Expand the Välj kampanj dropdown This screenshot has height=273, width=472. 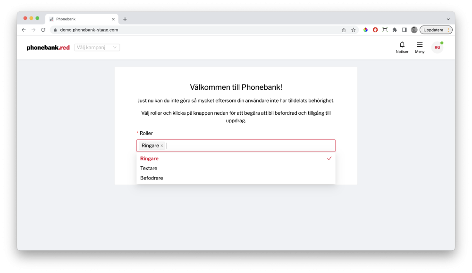point(97,48)
